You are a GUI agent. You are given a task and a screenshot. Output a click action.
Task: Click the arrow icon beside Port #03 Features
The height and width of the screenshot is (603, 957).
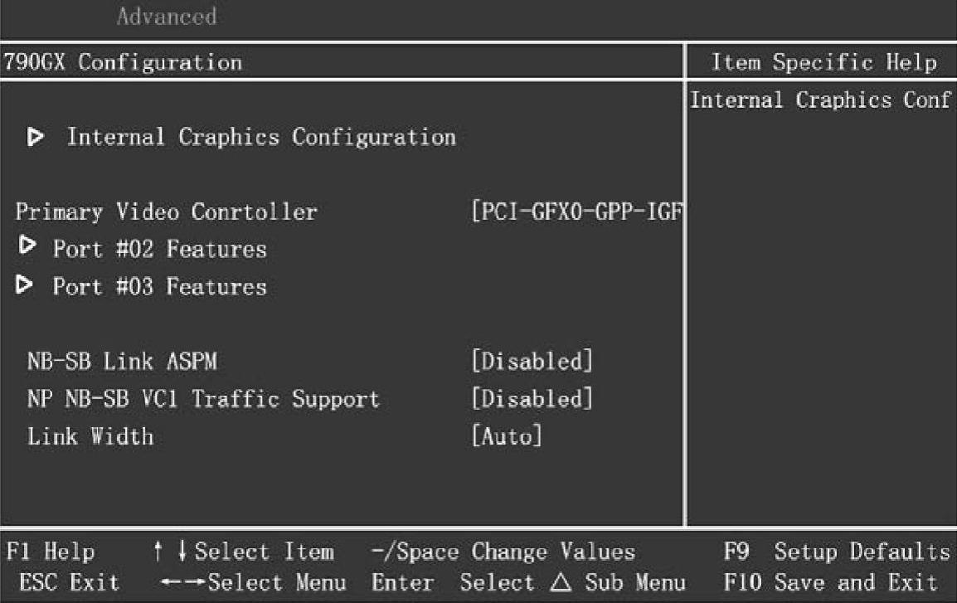(x=26, y=285)
